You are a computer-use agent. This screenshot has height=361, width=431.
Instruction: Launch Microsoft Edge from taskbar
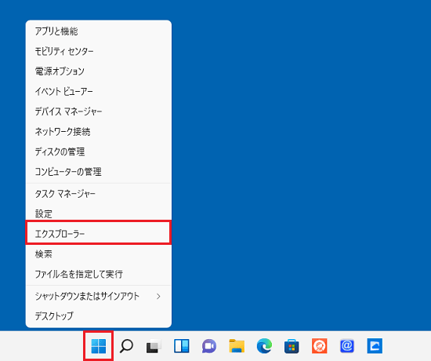click(x=264, y=346)
